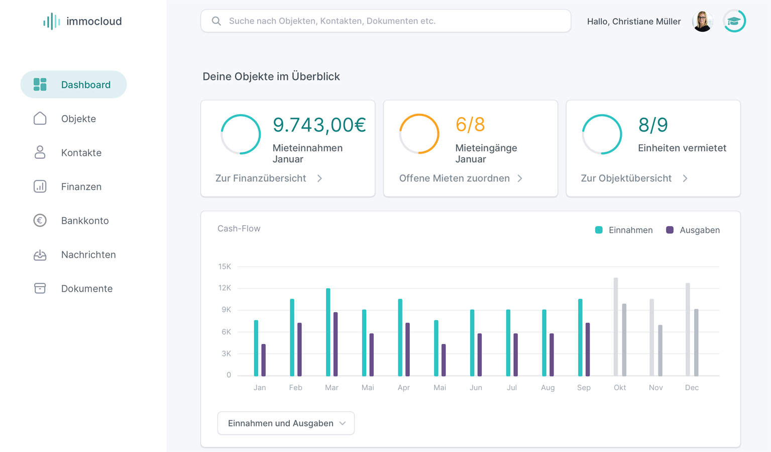
Task: Click the Einheiten vermietet progress ring
Action: (602, 134)
